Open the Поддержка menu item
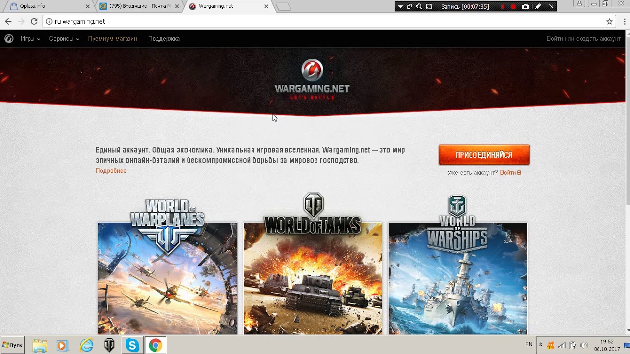Screen dimensions: 630x354 click(164, 38)
